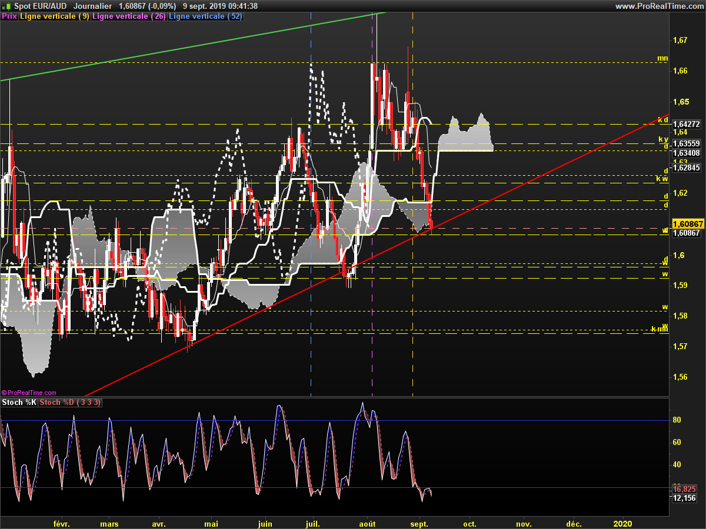Click the 1,67 price axis label
The image size is (706, 529).
tap(680, 41)
